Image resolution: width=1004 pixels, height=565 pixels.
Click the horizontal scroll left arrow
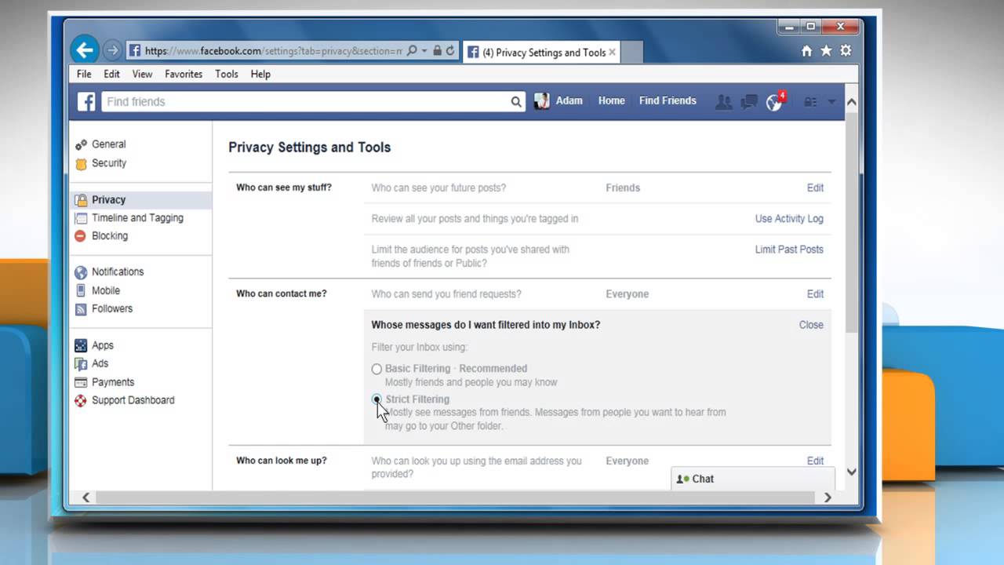point(86,497)
